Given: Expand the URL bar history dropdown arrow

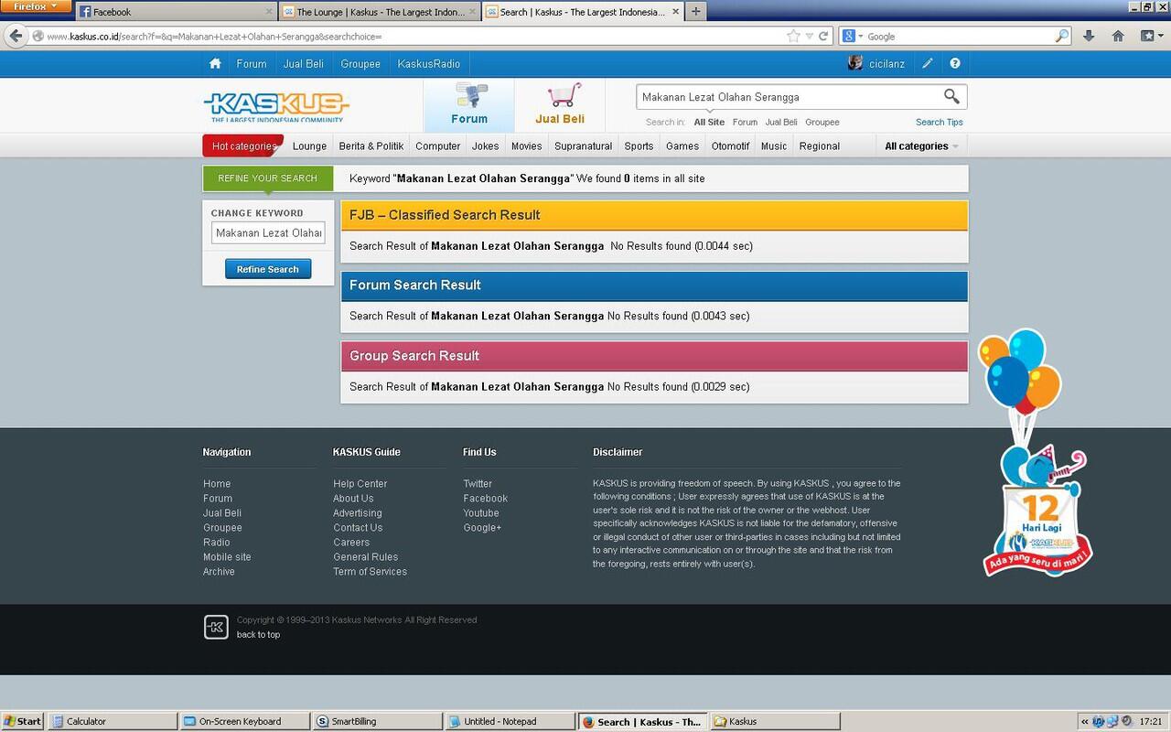Looking at the screenshot, I should point(810,37).
